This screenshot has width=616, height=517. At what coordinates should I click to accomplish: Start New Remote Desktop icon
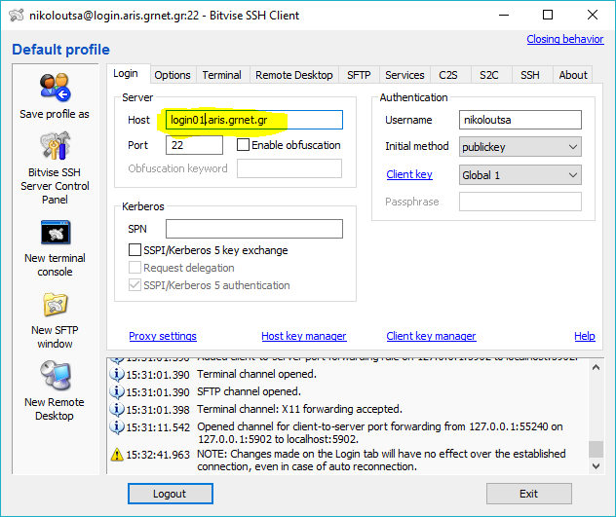click(55, 377)
